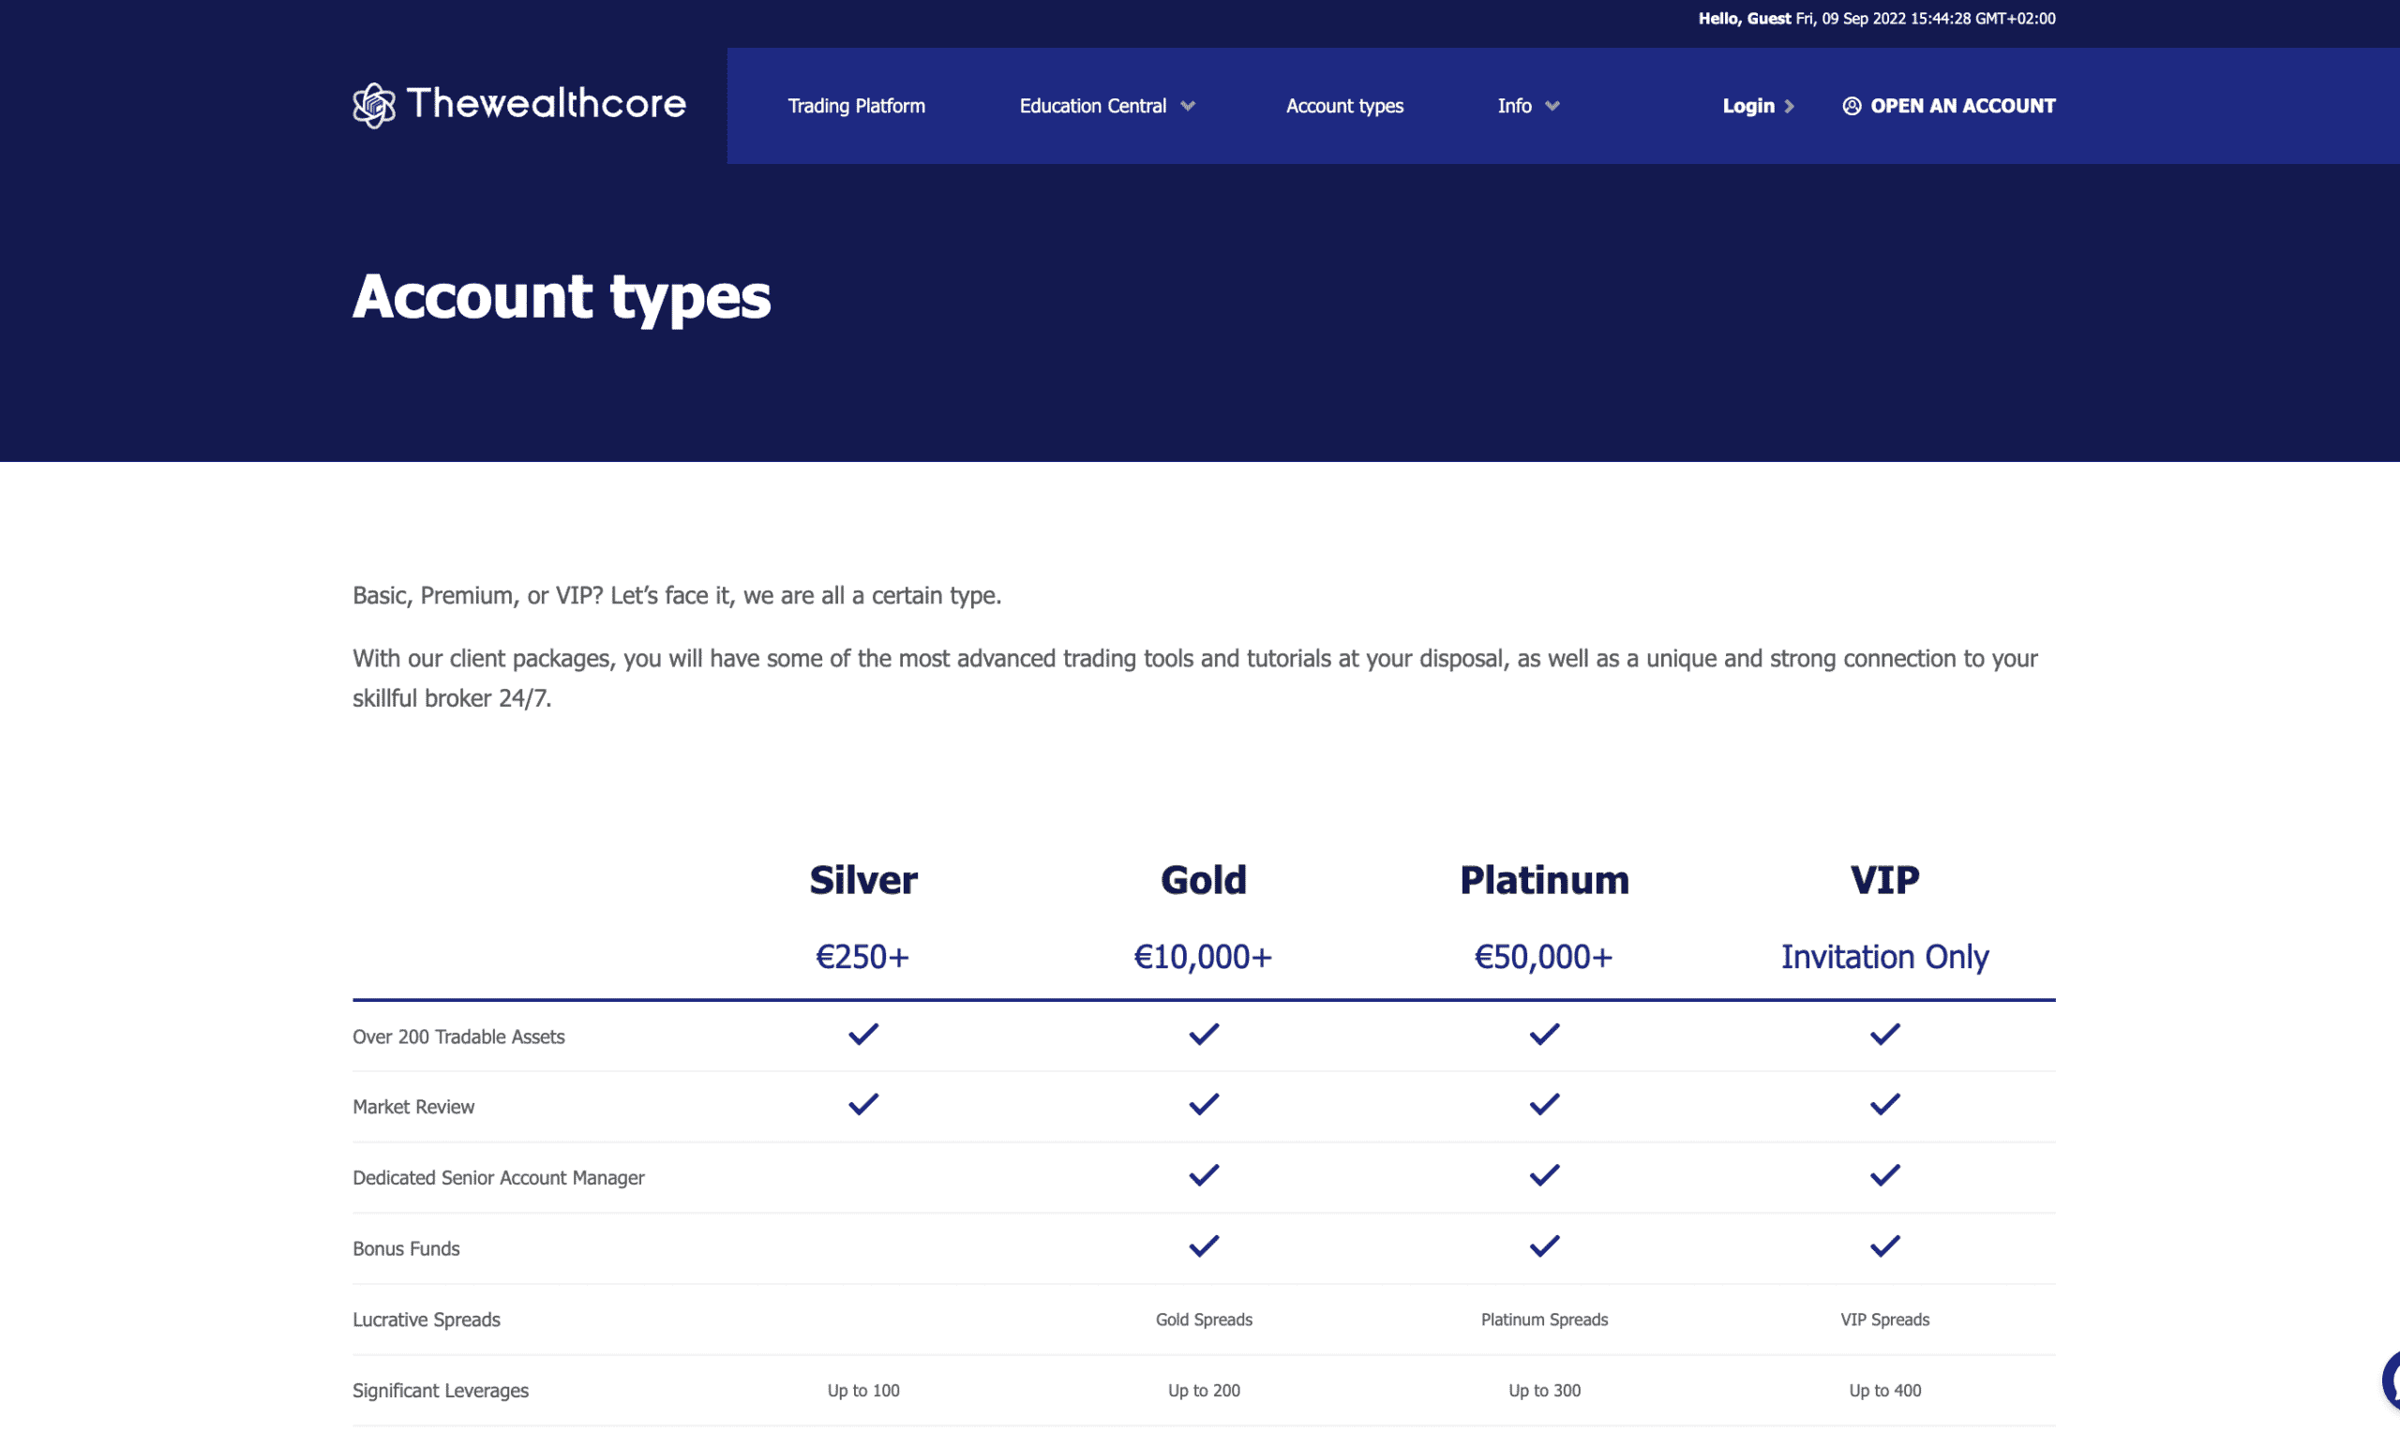Click the Account types page heading

click(x=562, y=297)
